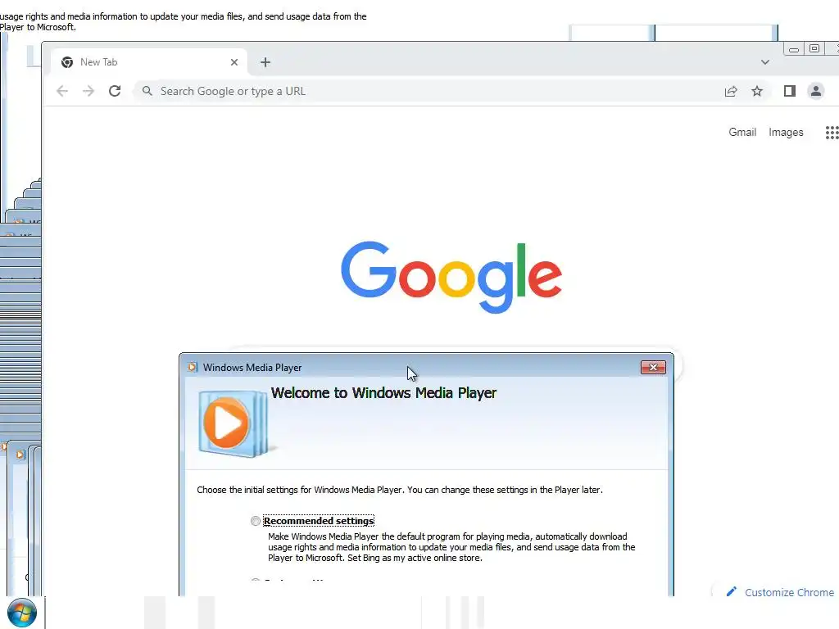This screenshot has height=629, width=839.
Task: Click the share page icon in Chrome
Action: (731, 91)
